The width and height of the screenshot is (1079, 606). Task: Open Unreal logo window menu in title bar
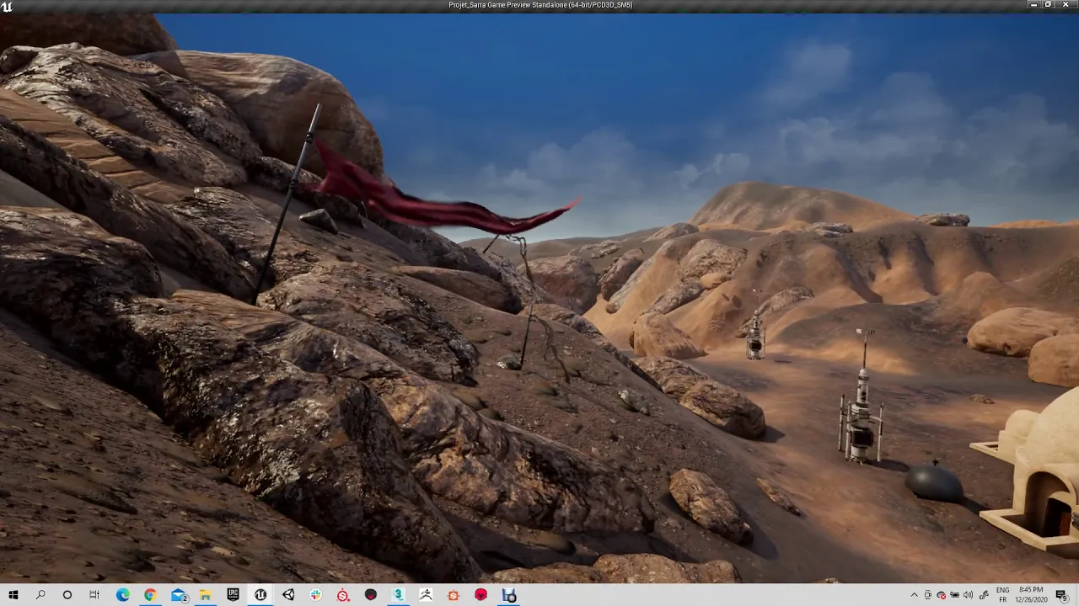[x=7, y=5]
